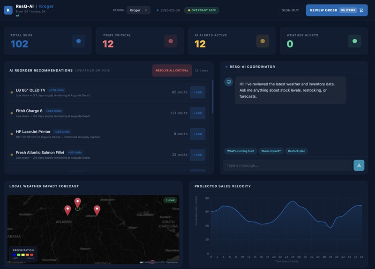The image size is (375, 269).
Task: Click the green precipitation legend swatch
Action: point(19,255)
